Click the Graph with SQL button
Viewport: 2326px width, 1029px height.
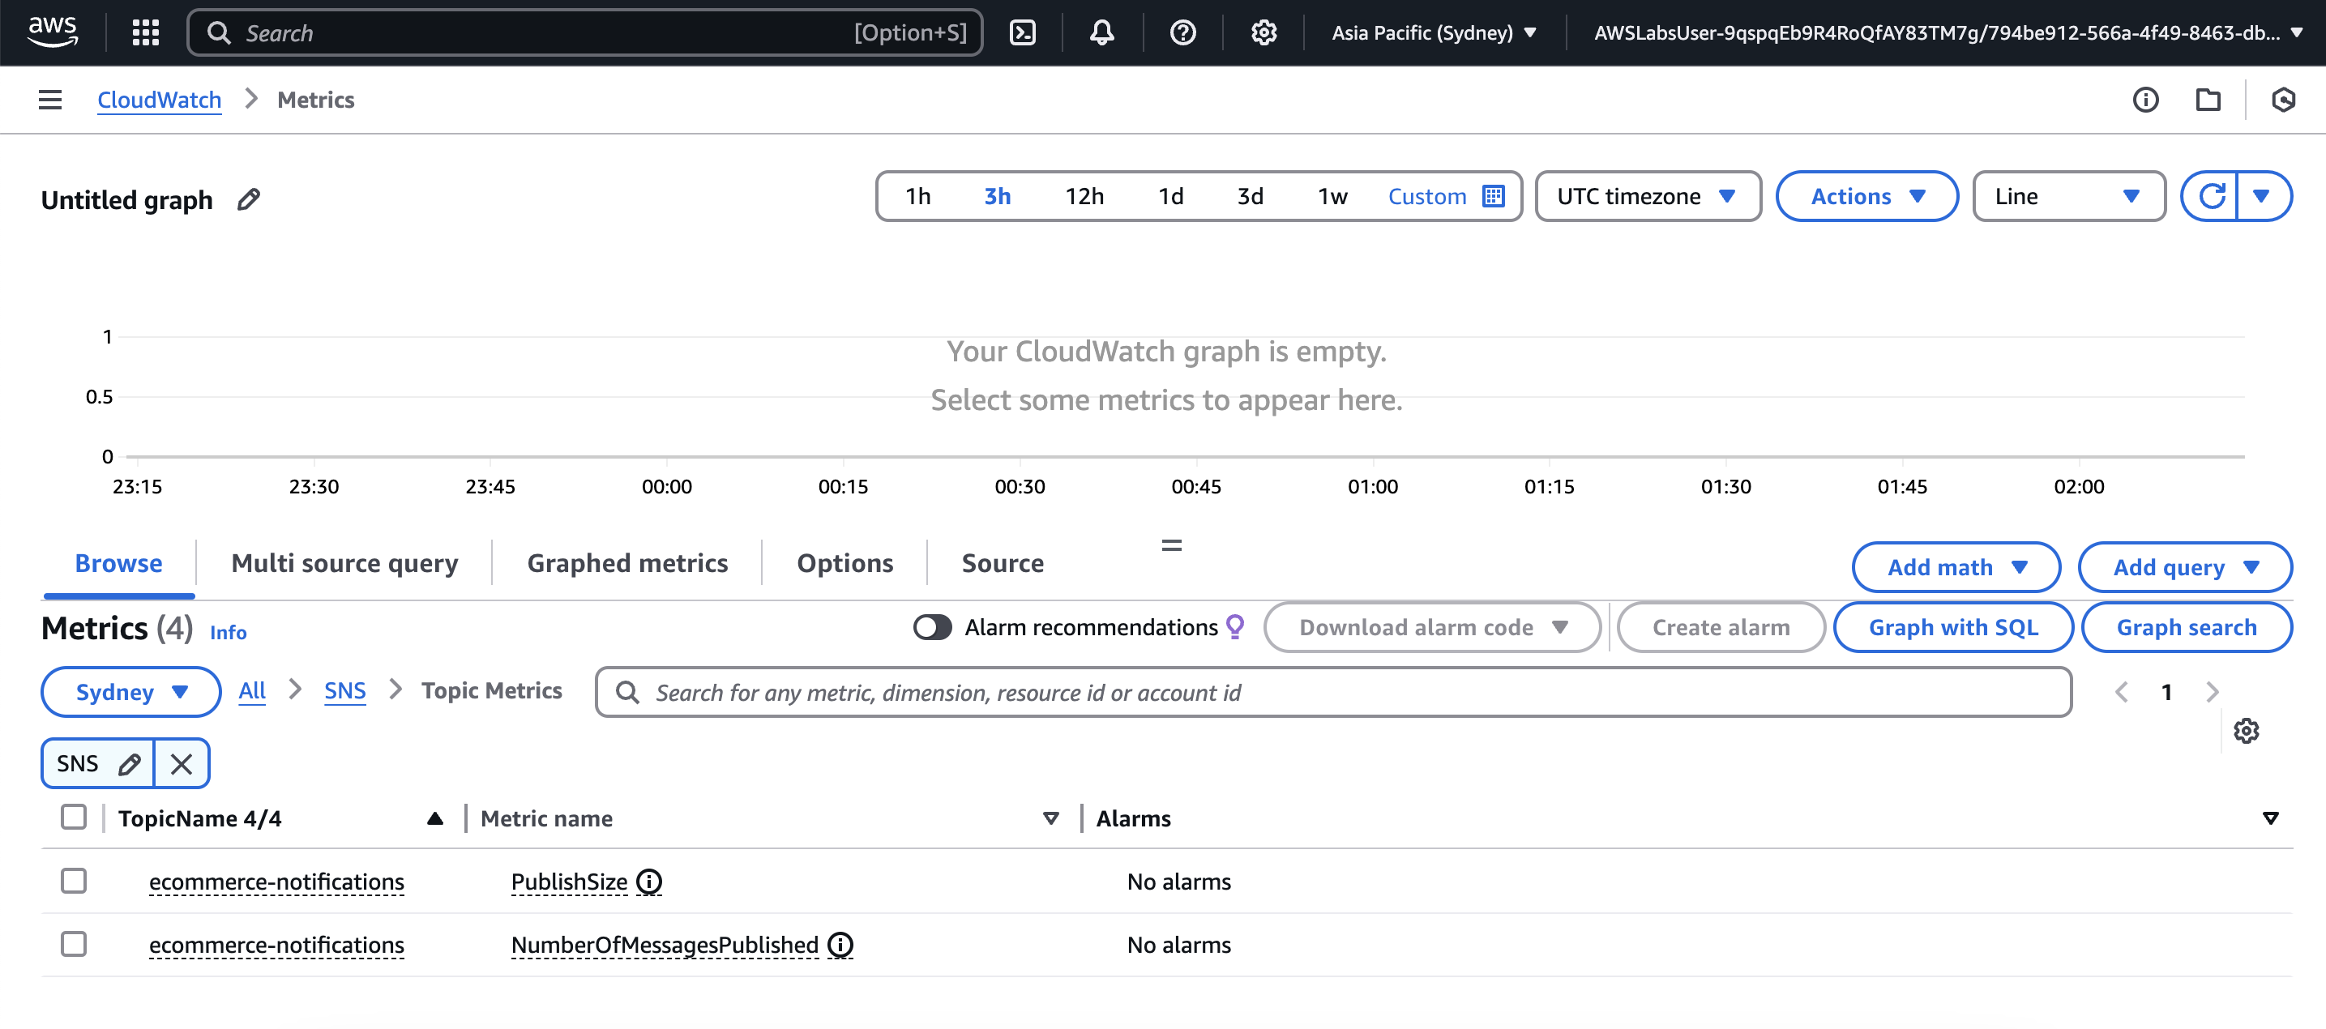pyautogui.click(x=1952, y=626)
